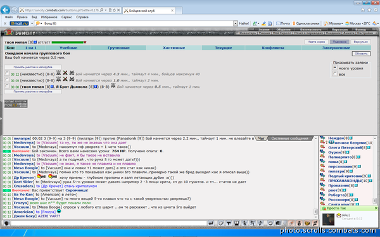
Task: Open the Избранное browser menu
Action: coord(49,17)
